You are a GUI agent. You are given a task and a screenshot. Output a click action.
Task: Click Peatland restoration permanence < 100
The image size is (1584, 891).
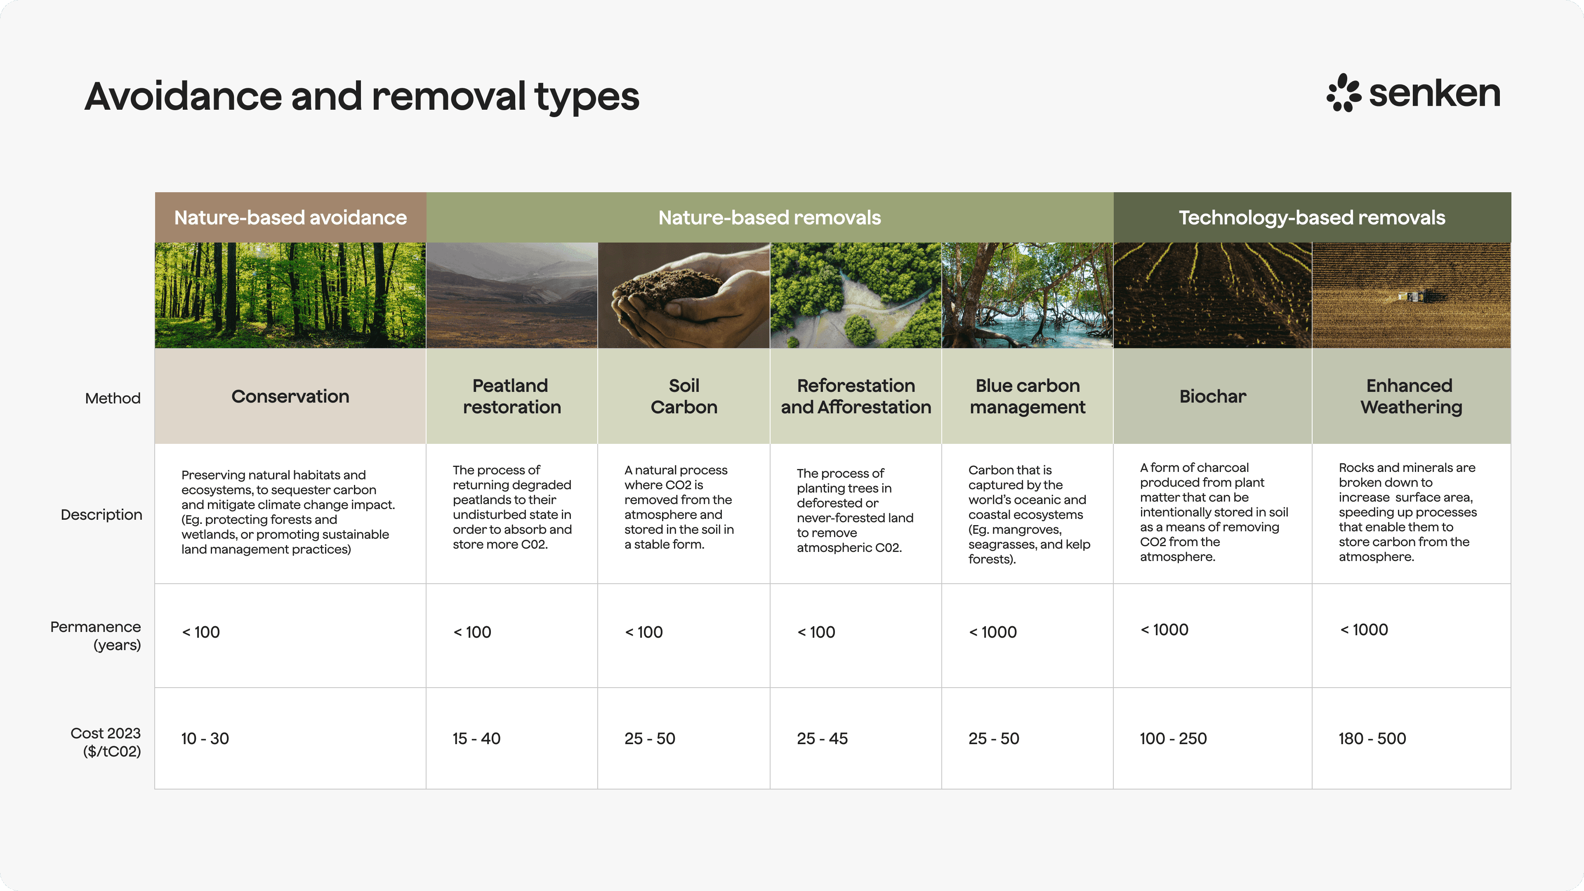[x=471, y=632]
